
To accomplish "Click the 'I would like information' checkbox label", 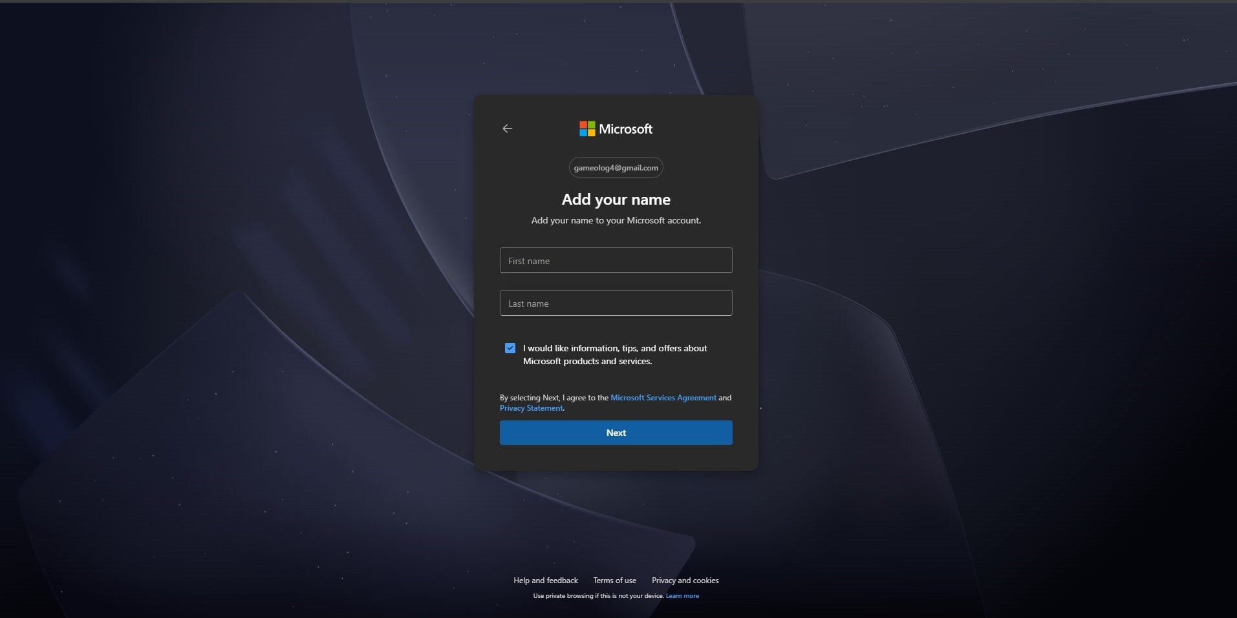I will pos(614,355).
